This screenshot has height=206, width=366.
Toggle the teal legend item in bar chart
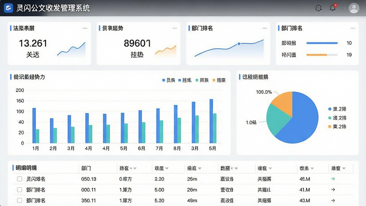(x=202, y=80)
